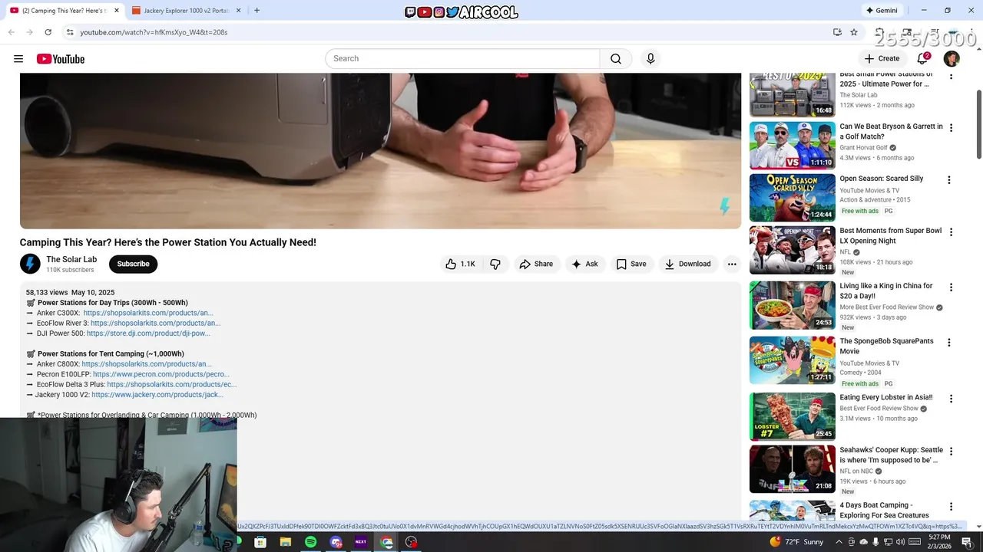Open the weather widget 72°F Sunny
Image resolution: width=983 pixels, height=552 pixels.
click(796, 542)
